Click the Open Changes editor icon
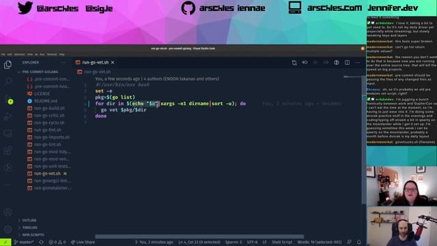 pyautogui.click(x=294, y=62)
